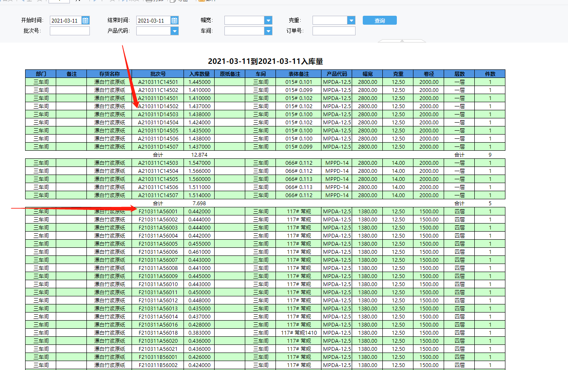Expand the 产品代码 filter dropdown arrow

(175, 31)
